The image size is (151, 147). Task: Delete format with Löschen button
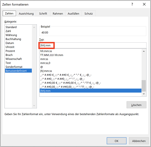click(x=136, y=105)
